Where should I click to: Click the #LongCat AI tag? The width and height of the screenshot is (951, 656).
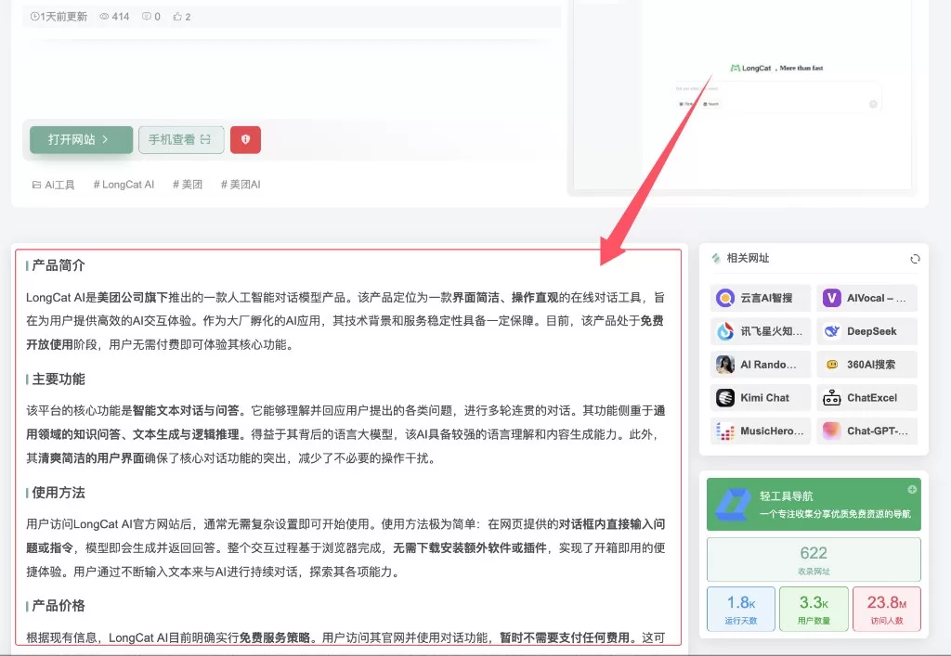pyautogui.click(x=124, y=184)
